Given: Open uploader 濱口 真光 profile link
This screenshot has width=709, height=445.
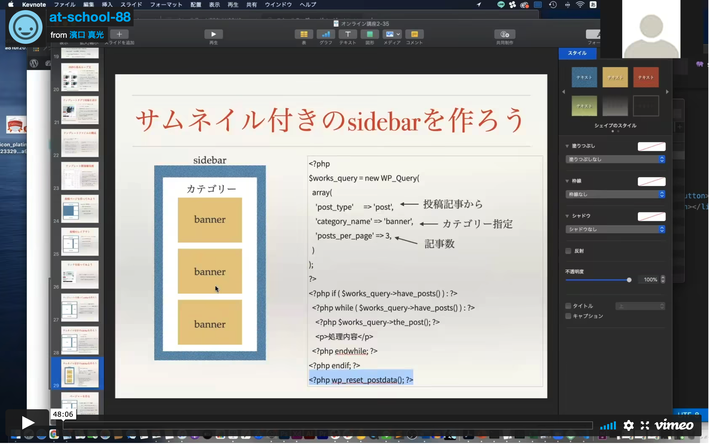Looking at the screenshot, I should 87,35.
